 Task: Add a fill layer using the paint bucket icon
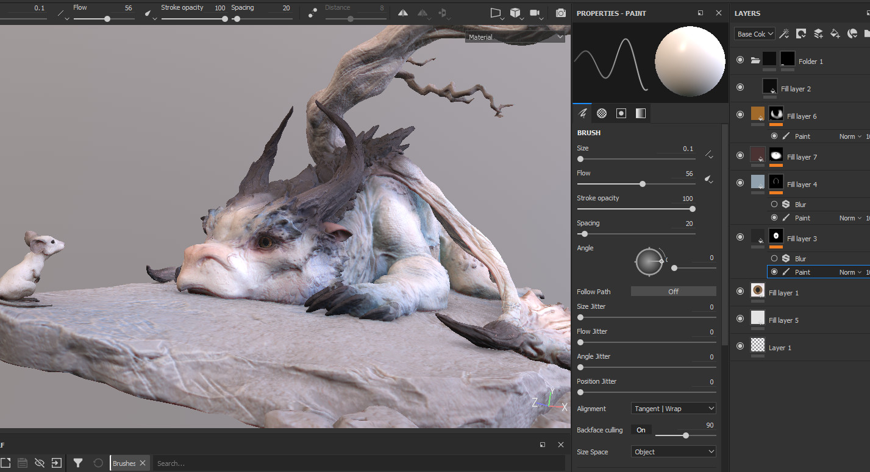point(835,33)
